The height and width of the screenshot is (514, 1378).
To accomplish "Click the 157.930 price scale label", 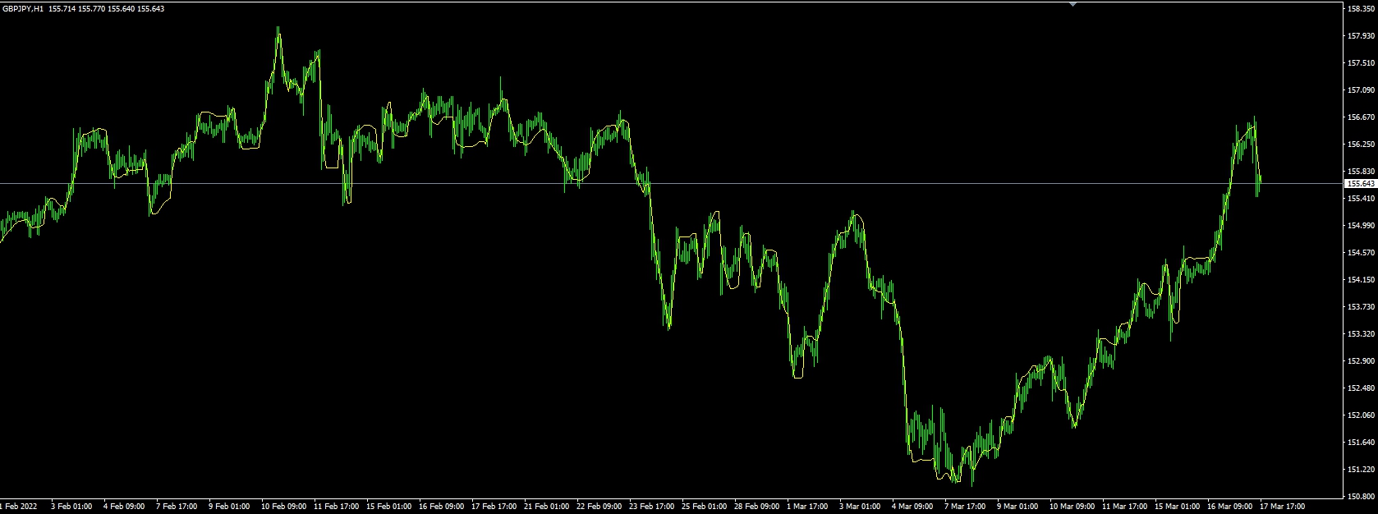I will [x=1362, y=36].
